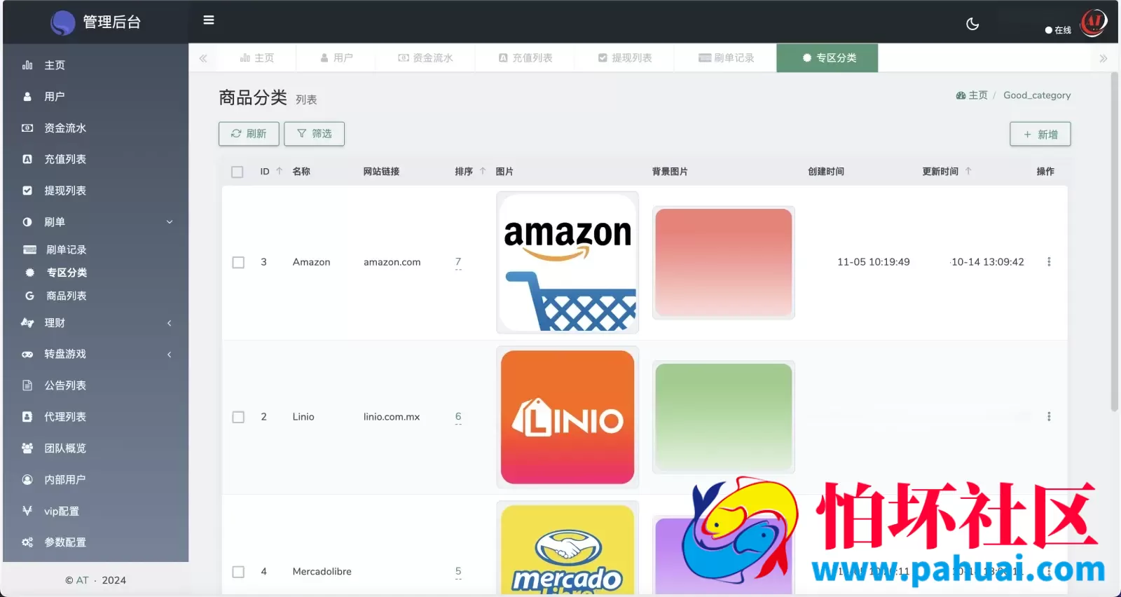Click the 在线 online status indicator
The image size is (1121, 597).
(x=1058, y=30)
